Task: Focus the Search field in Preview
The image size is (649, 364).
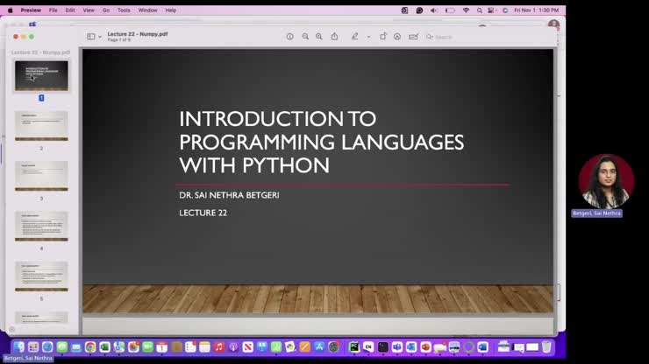Action: coord(489,37)
